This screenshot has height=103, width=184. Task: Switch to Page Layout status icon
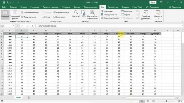[148, 101]
